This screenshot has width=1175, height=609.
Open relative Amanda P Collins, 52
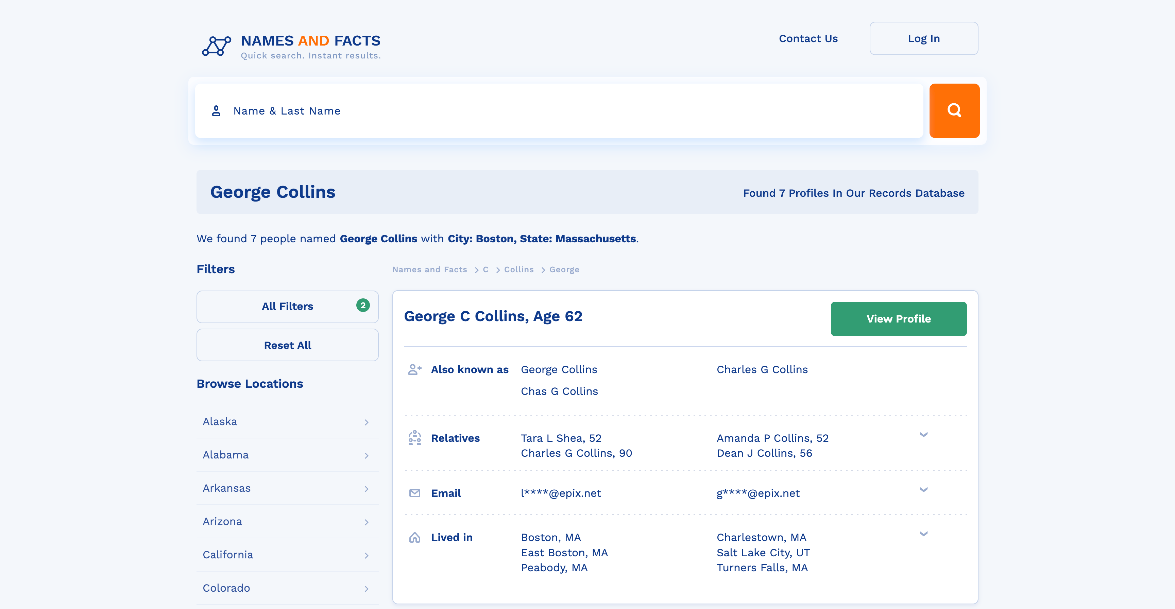point(772,438)
